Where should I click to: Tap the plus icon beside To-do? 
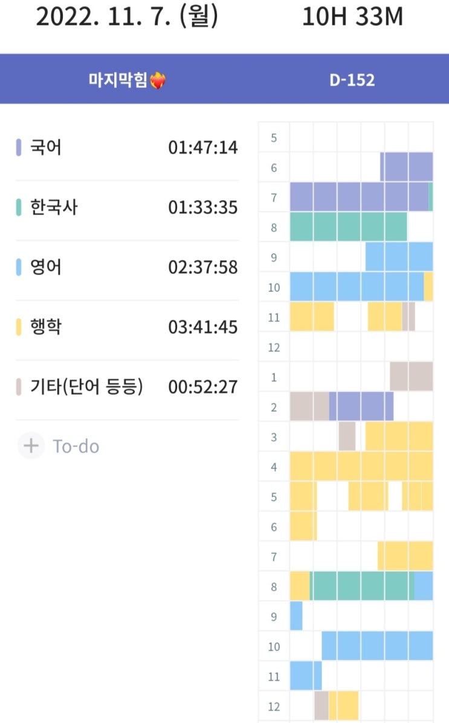(x=31, y=447)
